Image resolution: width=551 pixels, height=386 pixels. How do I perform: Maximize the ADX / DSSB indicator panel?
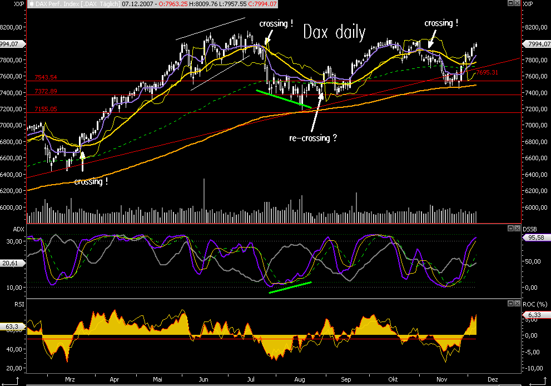[x=510, y=229]
